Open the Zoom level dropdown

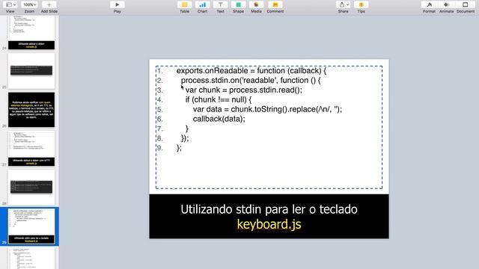[x=30, y=5]
